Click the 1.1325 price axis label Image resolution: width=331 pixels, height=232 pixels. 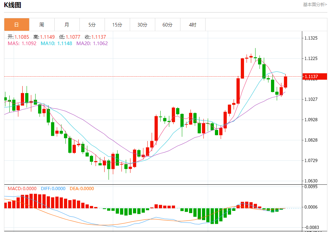coord(311,38)
